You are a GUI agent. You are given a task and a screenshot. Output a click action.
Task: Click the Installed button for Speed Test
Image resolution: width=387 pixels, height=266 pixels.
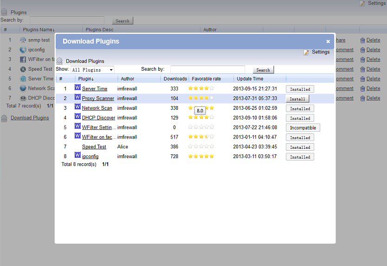(x=300, y=147)
